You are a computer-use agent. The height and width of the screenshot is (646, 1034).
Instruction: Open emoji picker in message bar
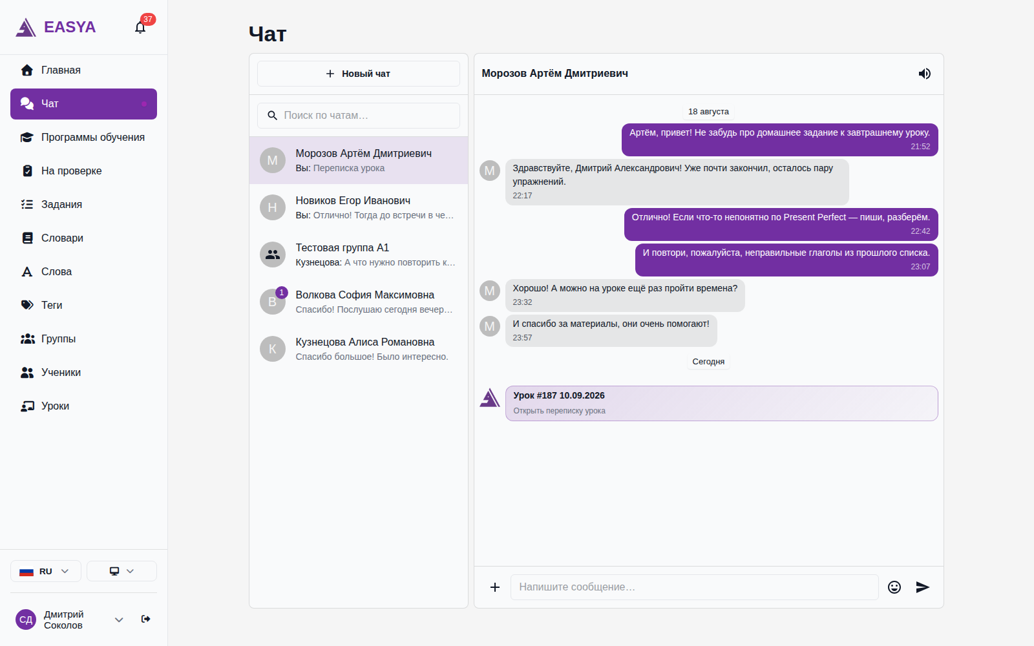[x=894, y=587]
